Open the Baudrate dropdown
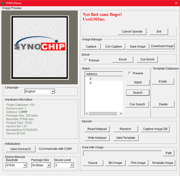Screen dimensions: 180x176 pos(25,165)
